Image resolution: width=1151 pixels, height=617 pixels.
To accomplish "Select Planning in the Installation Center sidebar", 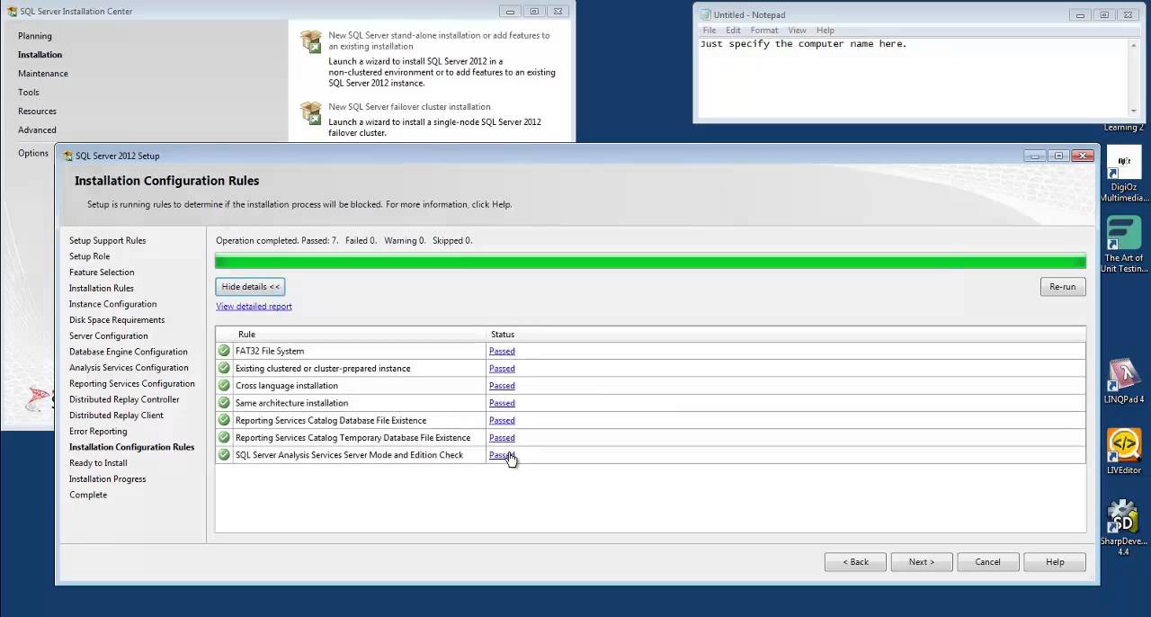I will [35, 36].
